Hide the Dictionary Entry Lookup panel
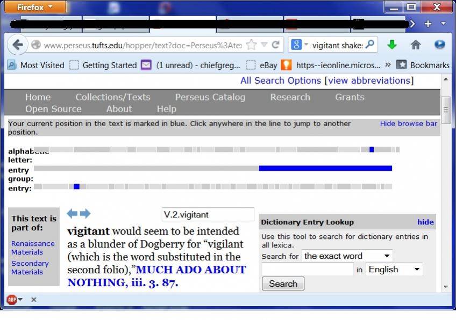The image size is (456, 320). pos(425,222)
